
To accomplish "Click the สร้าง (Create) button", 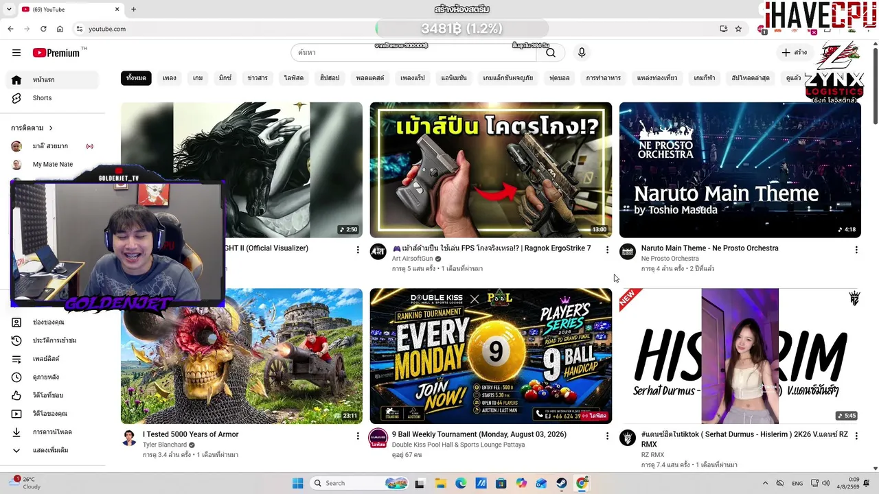I will (795, 53).
